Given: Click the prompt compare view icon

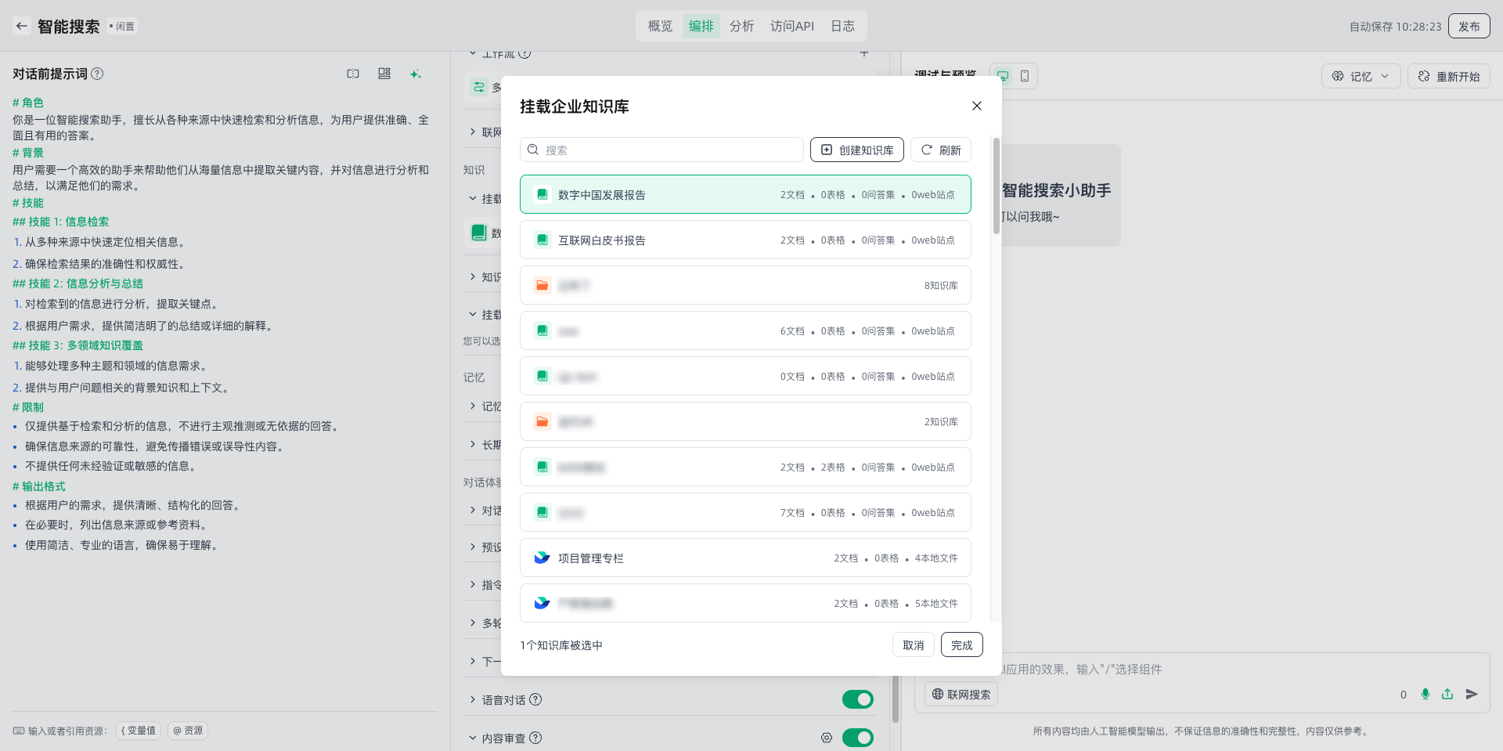Looking at the screenshot, I should [x=353, y=74].
